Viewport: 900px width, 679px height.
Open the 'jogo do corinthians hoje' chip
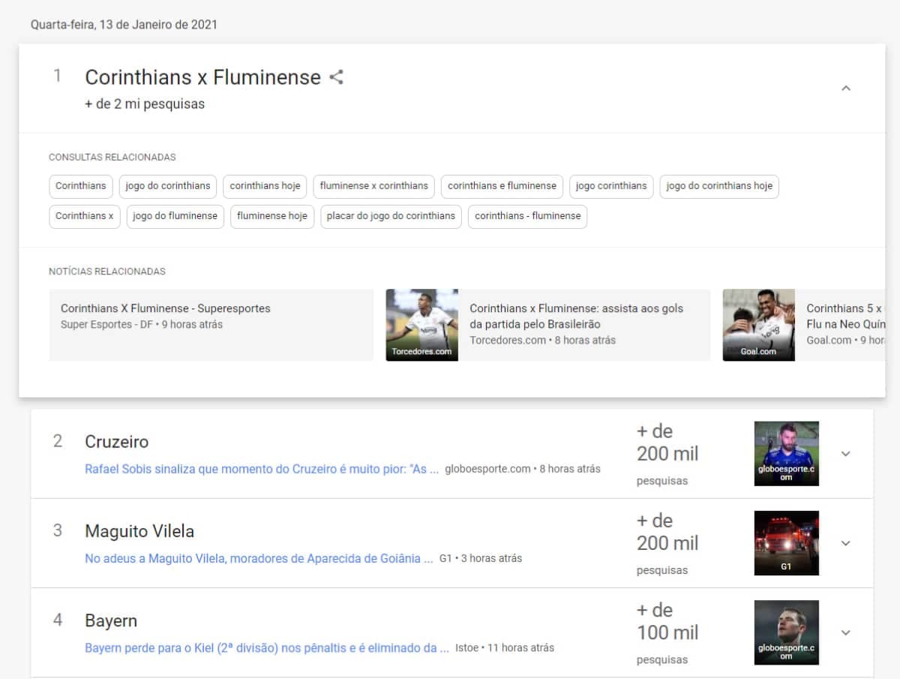coord(719,186)
